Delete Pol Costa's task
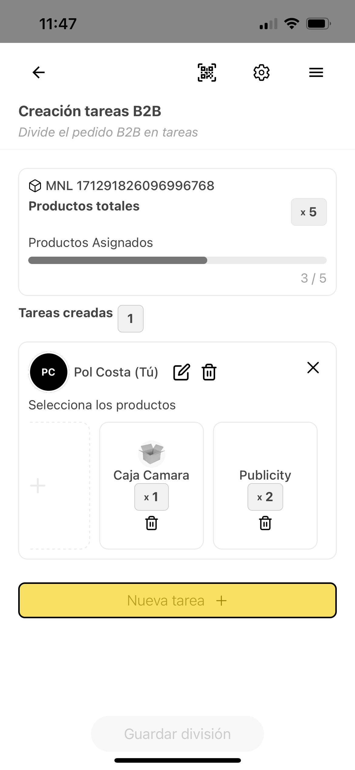 (209, 372)
